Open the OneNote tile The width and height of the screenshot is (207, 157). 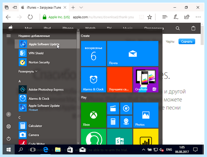point(146,80)
